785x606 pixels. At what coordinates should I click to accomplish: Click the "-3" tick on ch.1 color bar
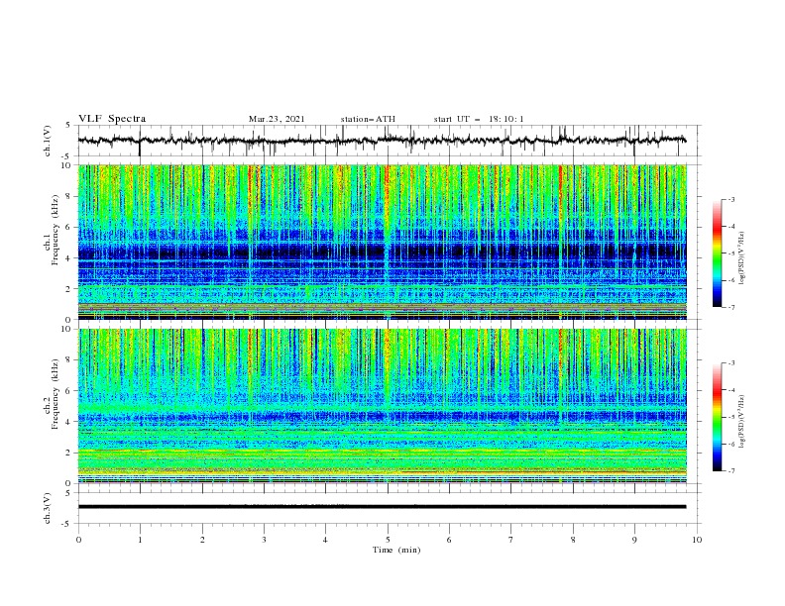731,199
